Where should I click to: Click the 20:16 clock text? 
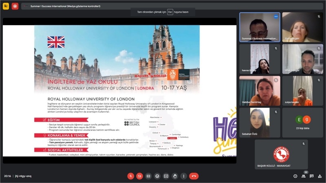[7, 176]
